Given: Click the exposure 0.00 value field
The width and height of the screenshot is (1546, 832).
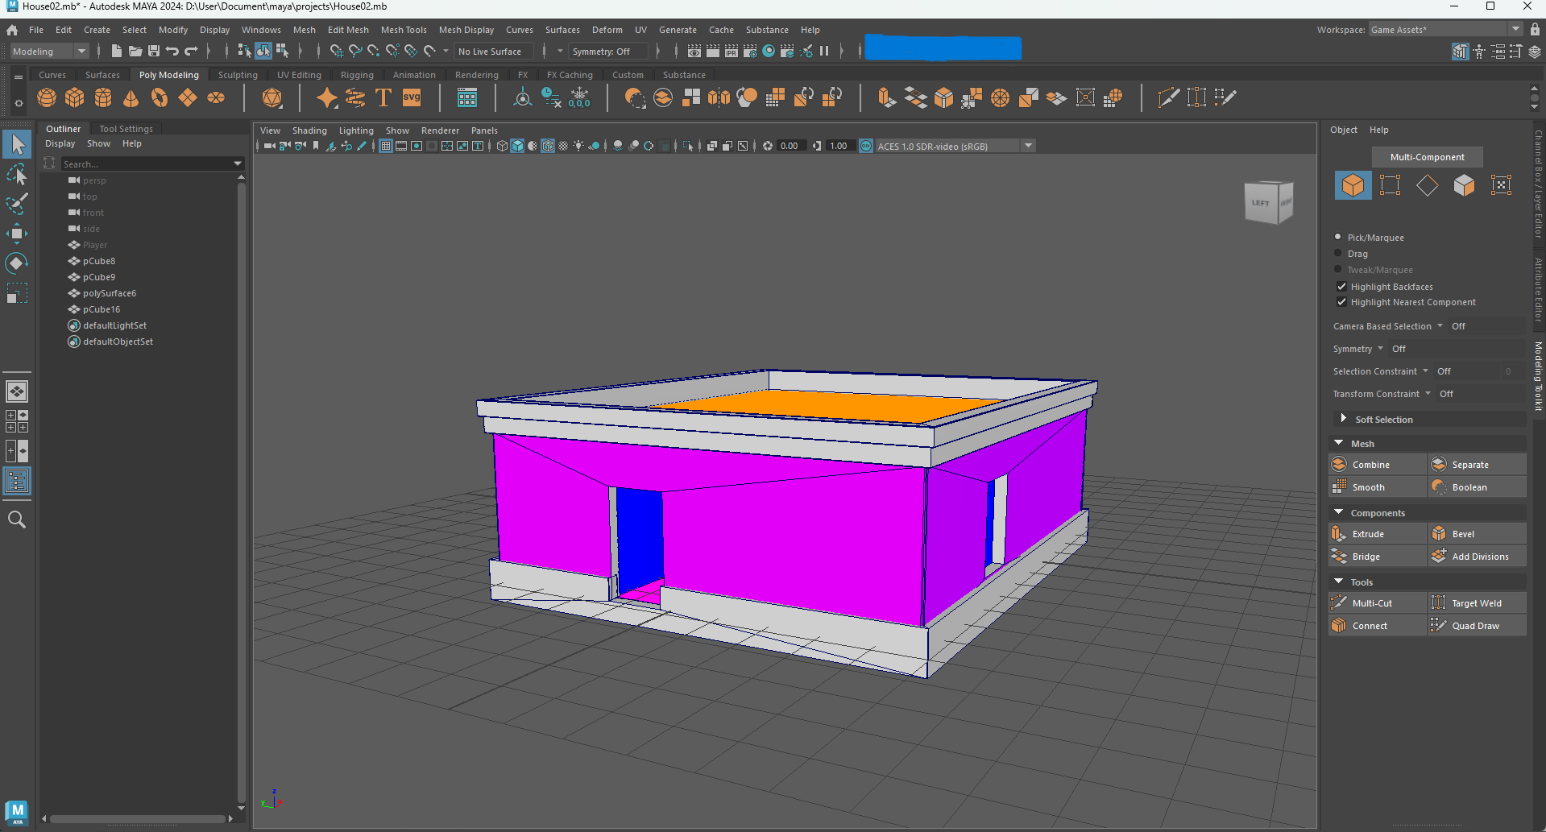Looking at the screenshot, I should click(791, 146).
